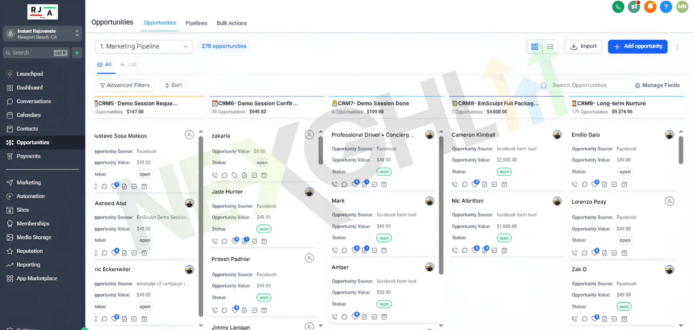Click the Add opportunity button
Image resolution: width=694 pixels, height=330 pixels.
point(637,47)
